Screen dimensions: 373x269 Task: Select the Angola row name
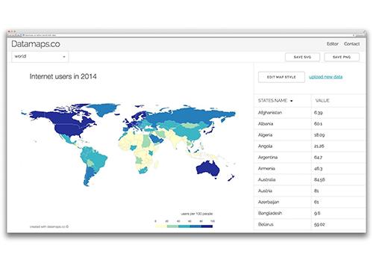pyautogui.click(x=265, y=146)
